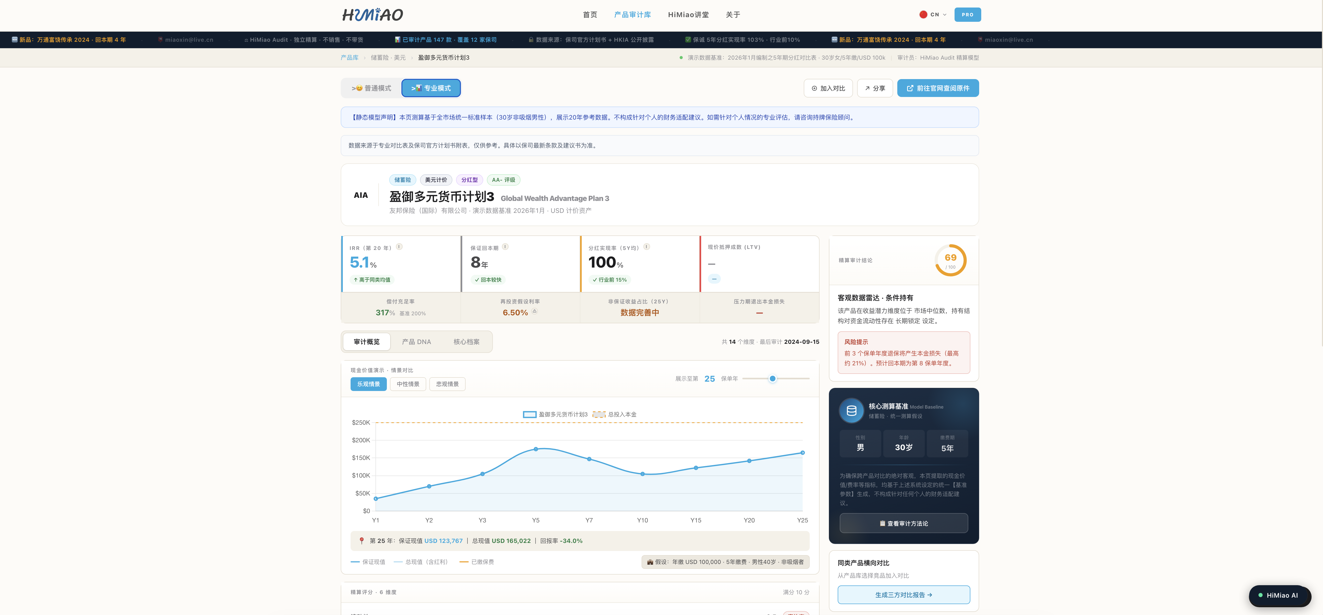Click the 分红型 tag
The image size is (1323, 615).
click(470, 180)
